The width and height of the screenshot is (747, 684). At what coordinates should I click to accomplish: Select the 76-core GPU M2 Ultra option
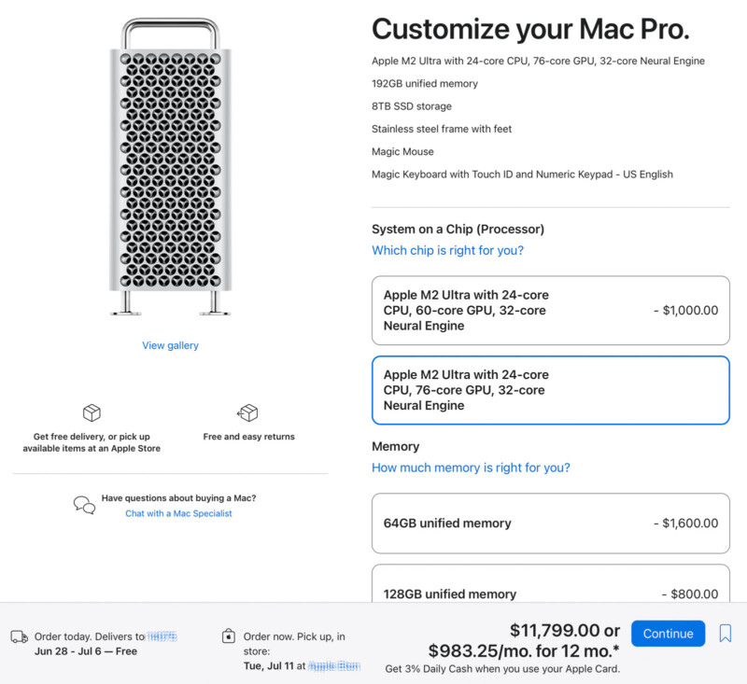(x=550, y=390)
